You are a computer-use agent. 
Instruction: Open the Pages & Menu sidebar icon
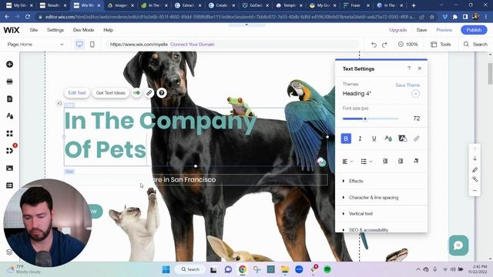point(10,99)
